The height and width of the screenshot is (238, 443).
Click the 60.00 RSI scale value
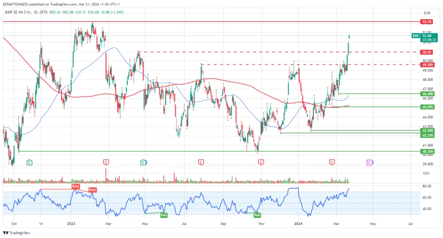(427, 198)
